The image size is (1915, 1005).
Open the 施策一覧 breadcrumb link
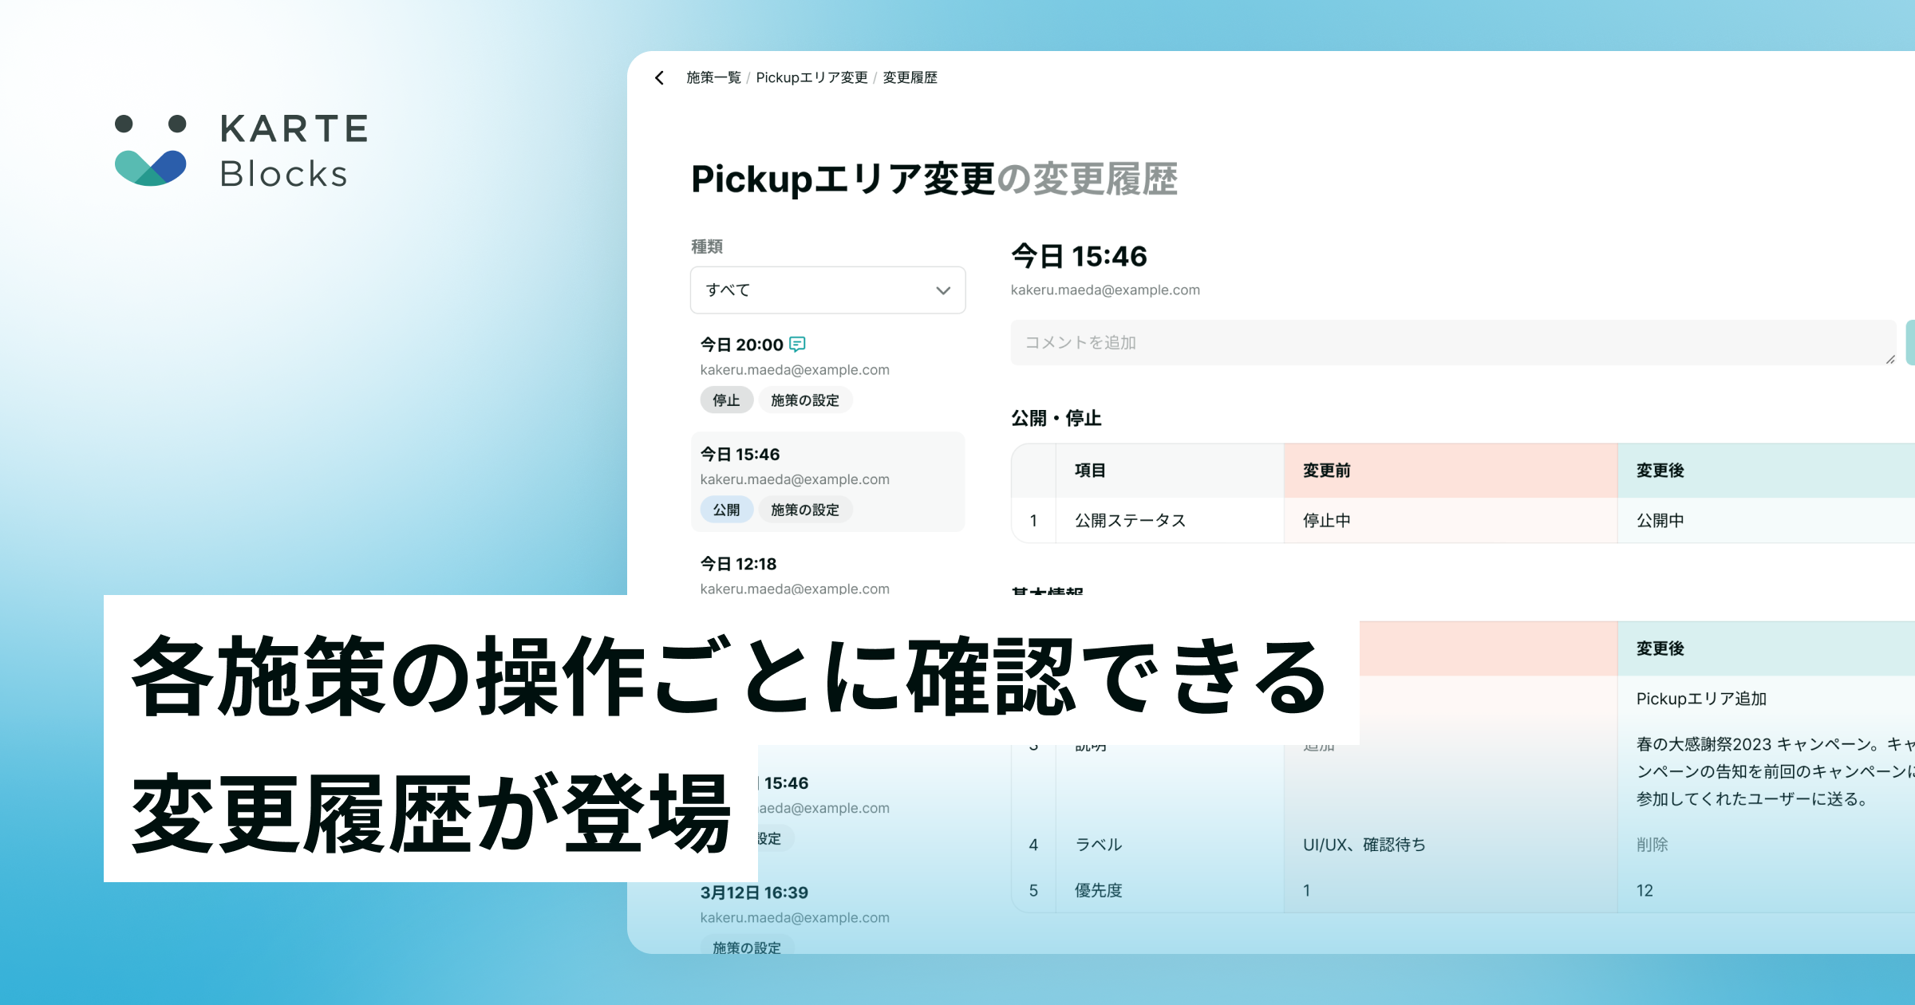[713, 77]
